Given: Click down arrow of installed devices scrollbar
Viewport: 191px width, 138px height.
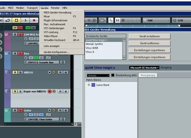Looking at the screenshot, I should [124, 57].
